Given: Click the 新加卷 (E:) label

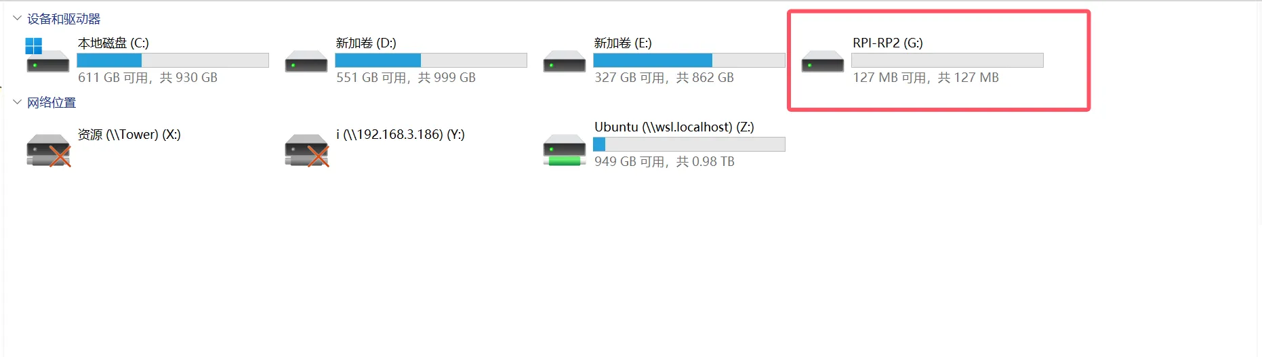Looking at the screenshot, I should 623,43.
